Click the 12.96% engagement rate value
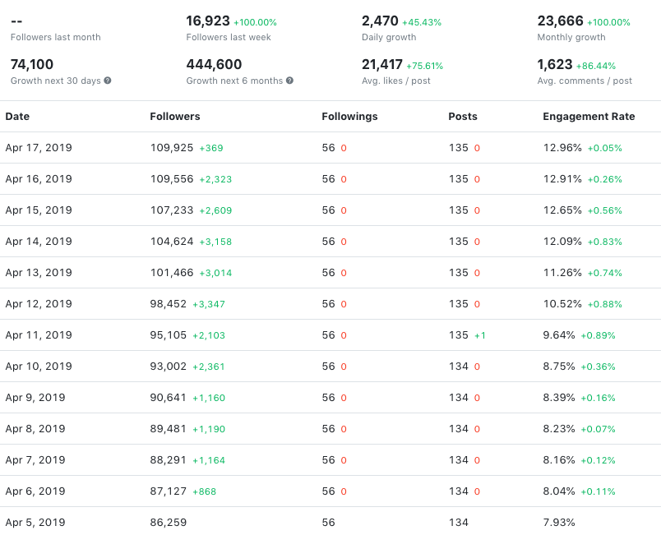The image size is (661, 535). click(x=562, y=148)
